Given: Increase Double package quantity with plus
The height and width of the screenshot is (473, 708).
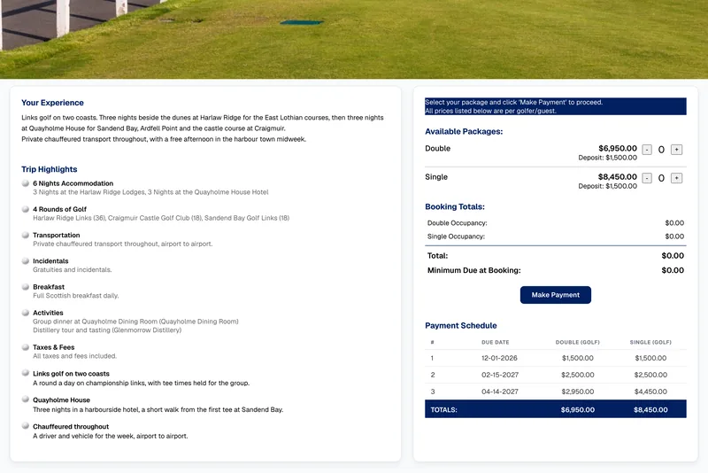Looking at the screenshot, I should click(676, 150).
